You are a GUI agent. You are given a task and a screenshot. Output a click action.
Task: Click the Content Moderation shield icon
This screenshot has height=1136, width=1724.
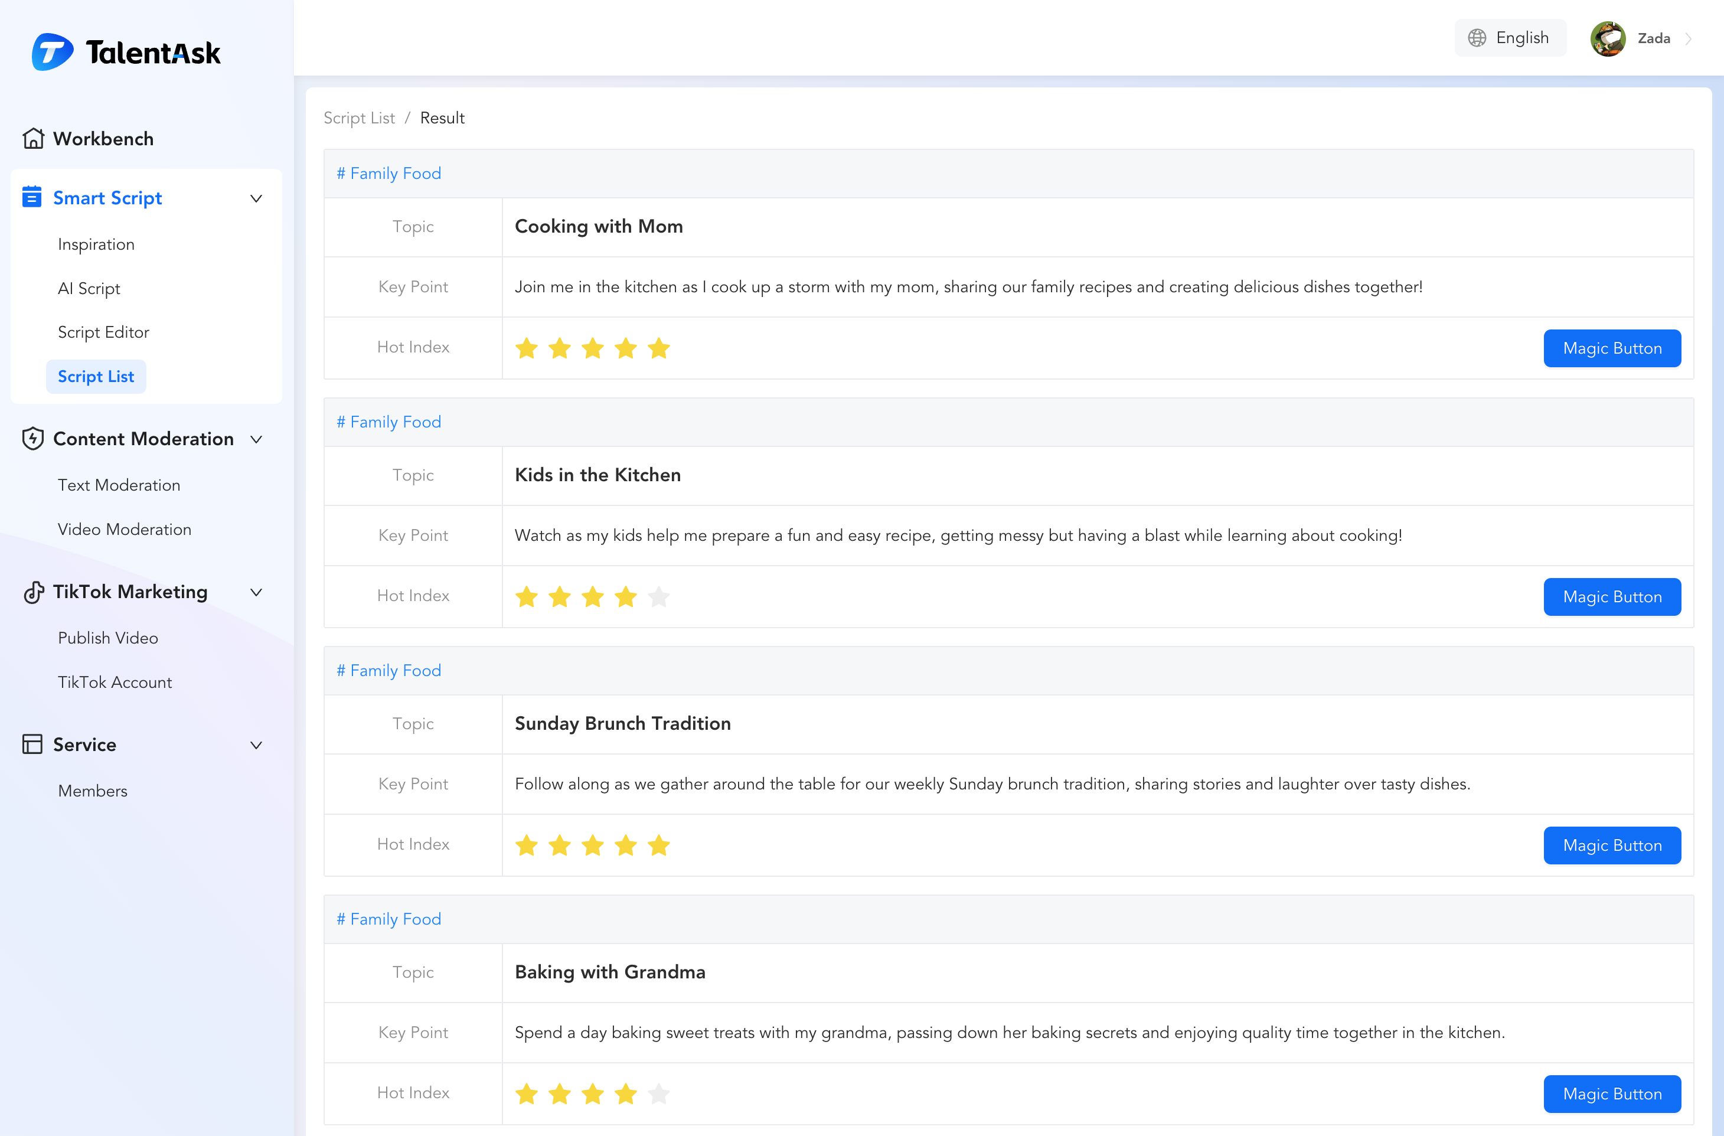coord(33,438)
